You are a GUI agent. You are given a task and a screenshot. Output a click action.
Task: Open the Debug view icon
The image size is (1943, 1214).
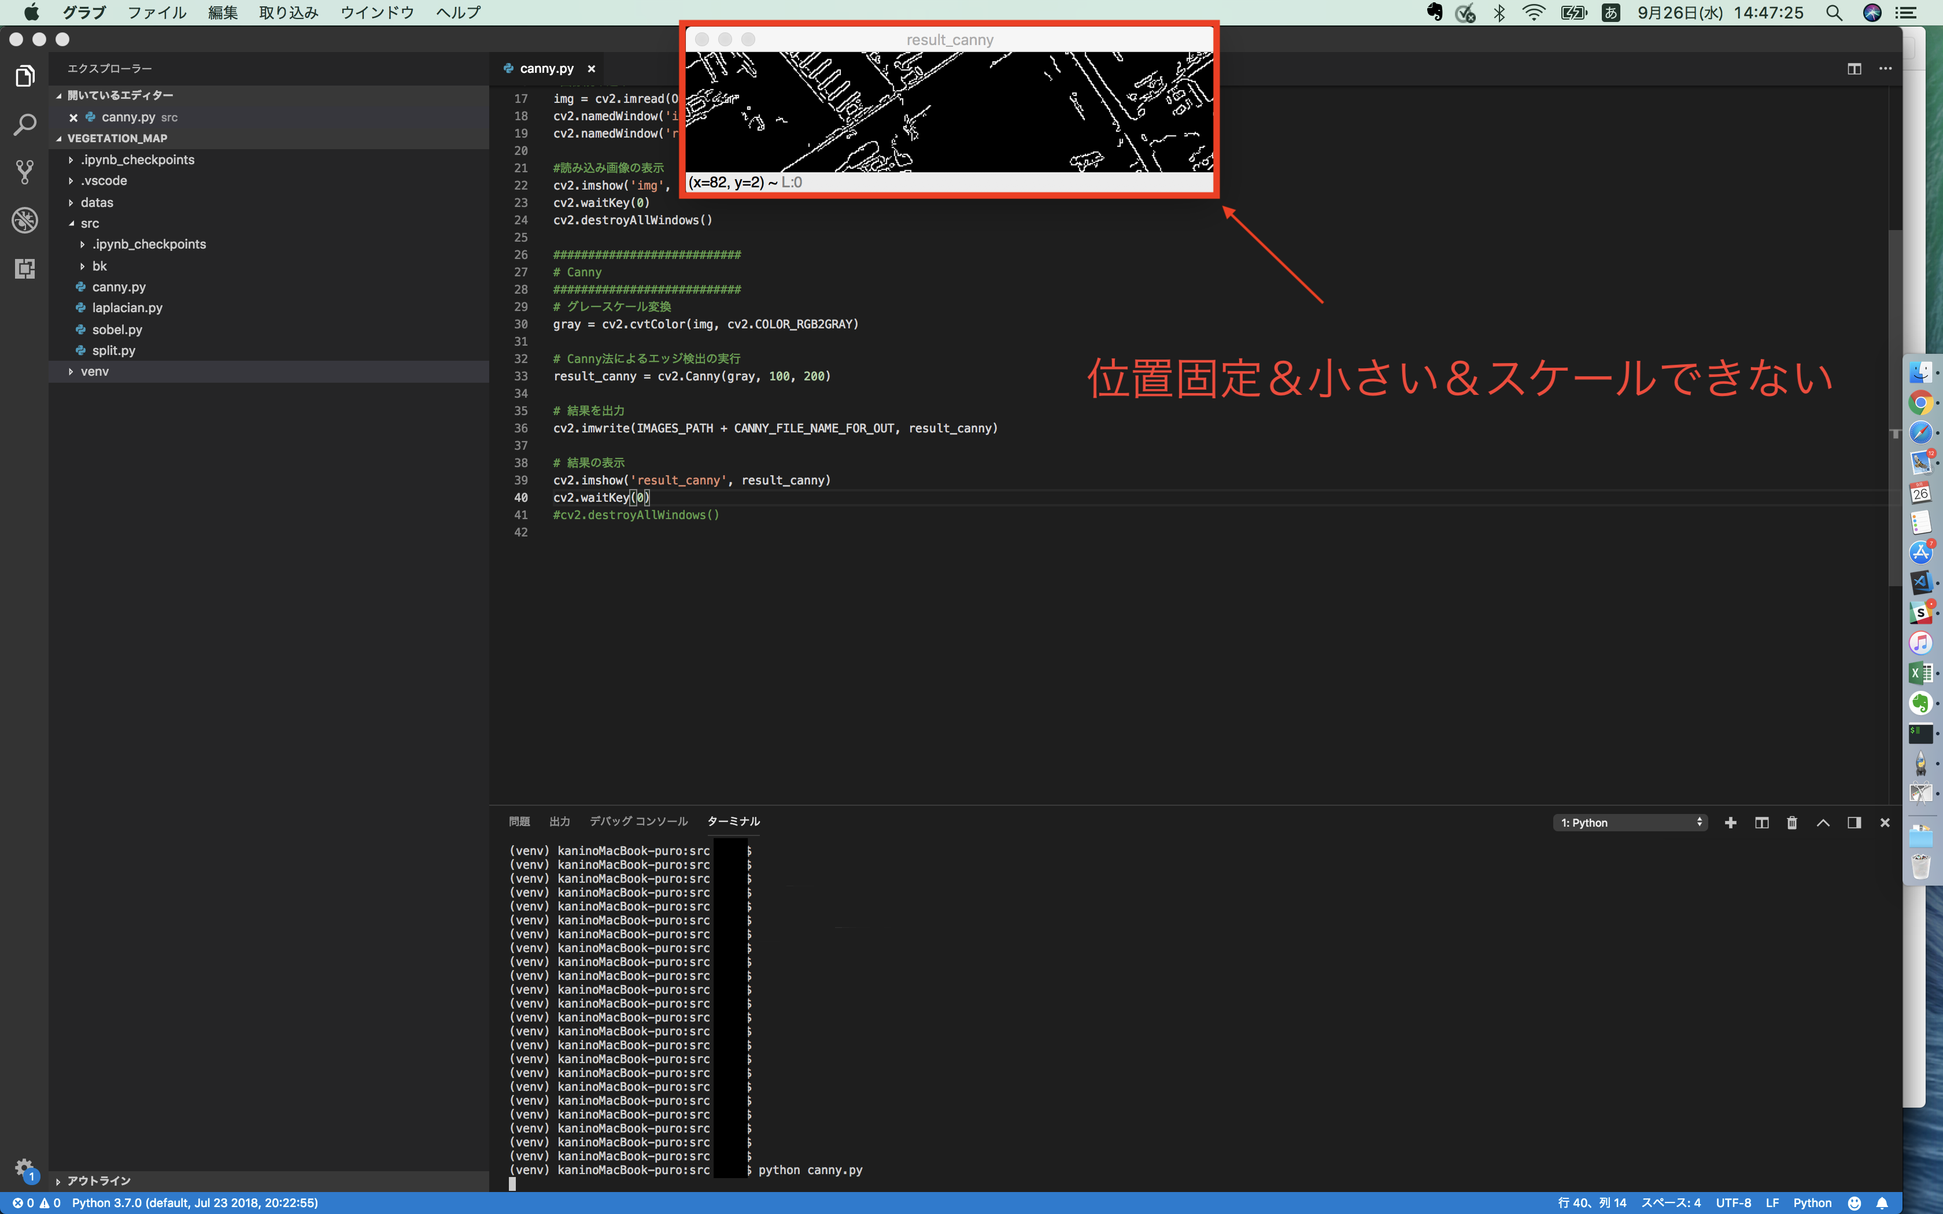pos(25,219)
